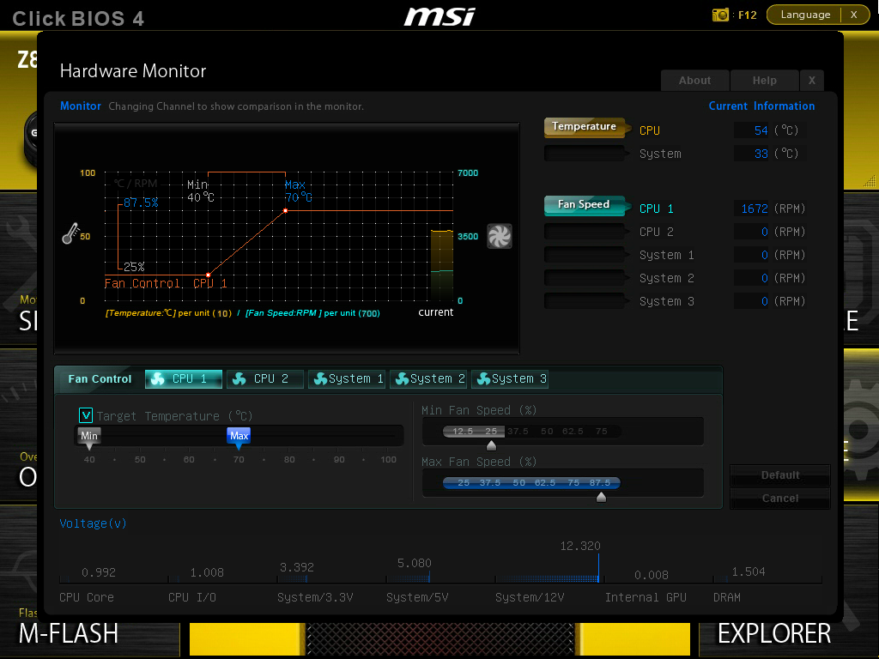The width and height of the screenshot is (879, 659).
Task: Open the Language selector
Action: click(808, 15)
